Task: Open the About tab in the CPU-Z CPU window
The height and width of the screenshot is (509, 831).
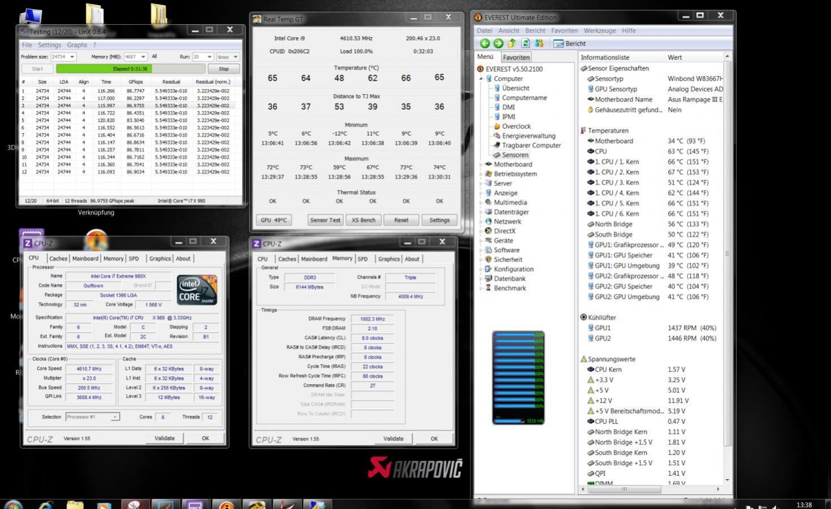Action: coord(183,258)
